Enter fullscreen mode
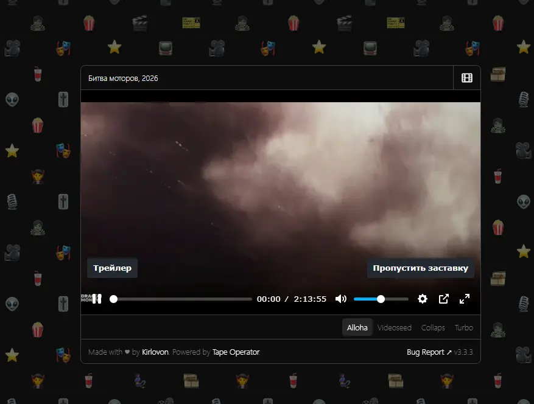 point(465,299)
